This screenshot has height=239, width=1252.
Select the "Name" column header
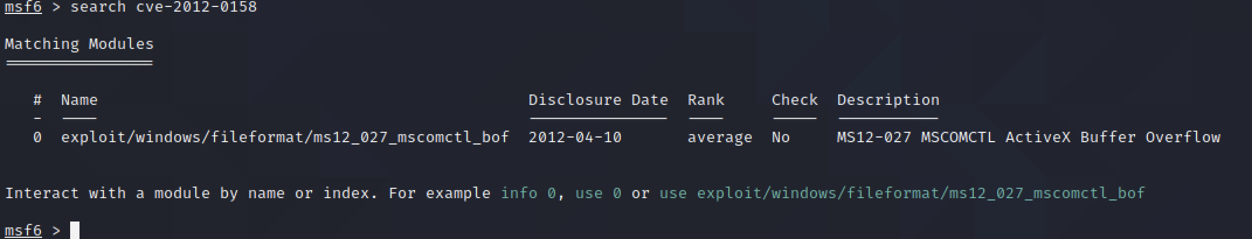[79, 100]
